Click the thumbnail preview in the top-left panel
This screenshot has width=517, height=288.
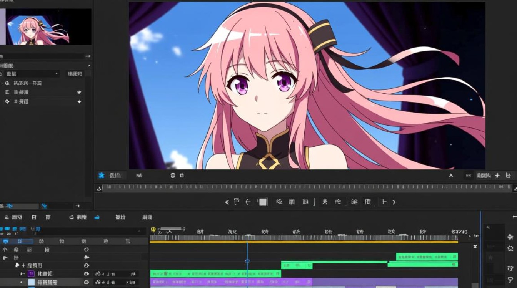[48, 27]
